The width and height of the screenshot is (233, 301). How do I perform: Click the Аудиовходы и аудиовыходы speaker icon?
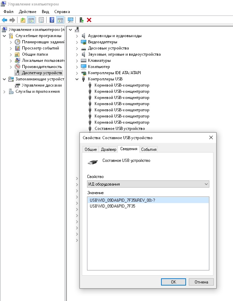tap(84, 36)
